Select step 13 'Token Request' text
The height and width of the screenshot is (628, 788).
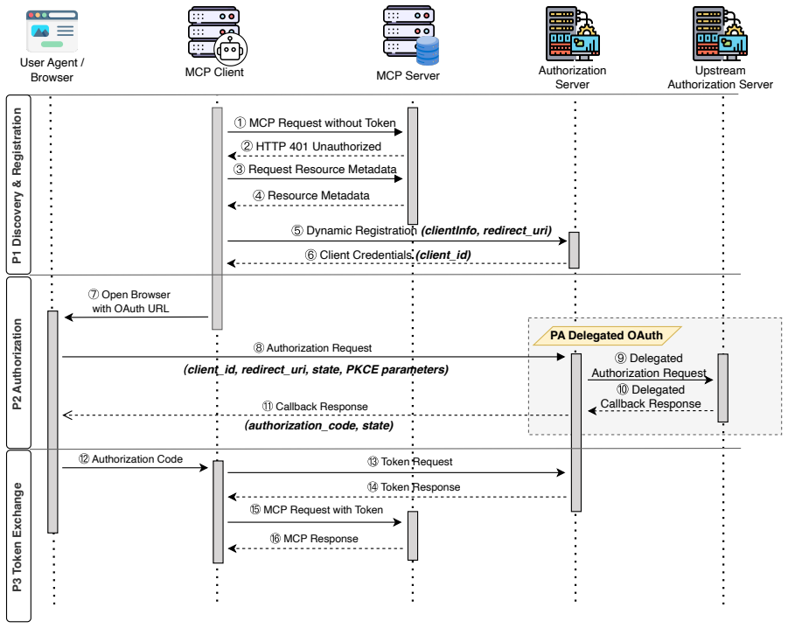[409, 462]
